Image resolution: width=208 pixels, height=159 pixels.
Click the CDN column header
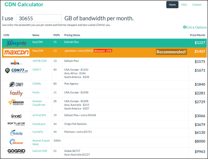tap(6, 35)
